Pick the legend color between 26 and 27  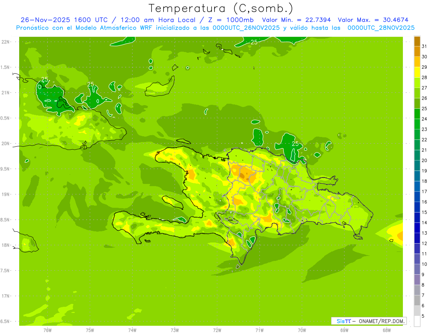coord(417,93)
